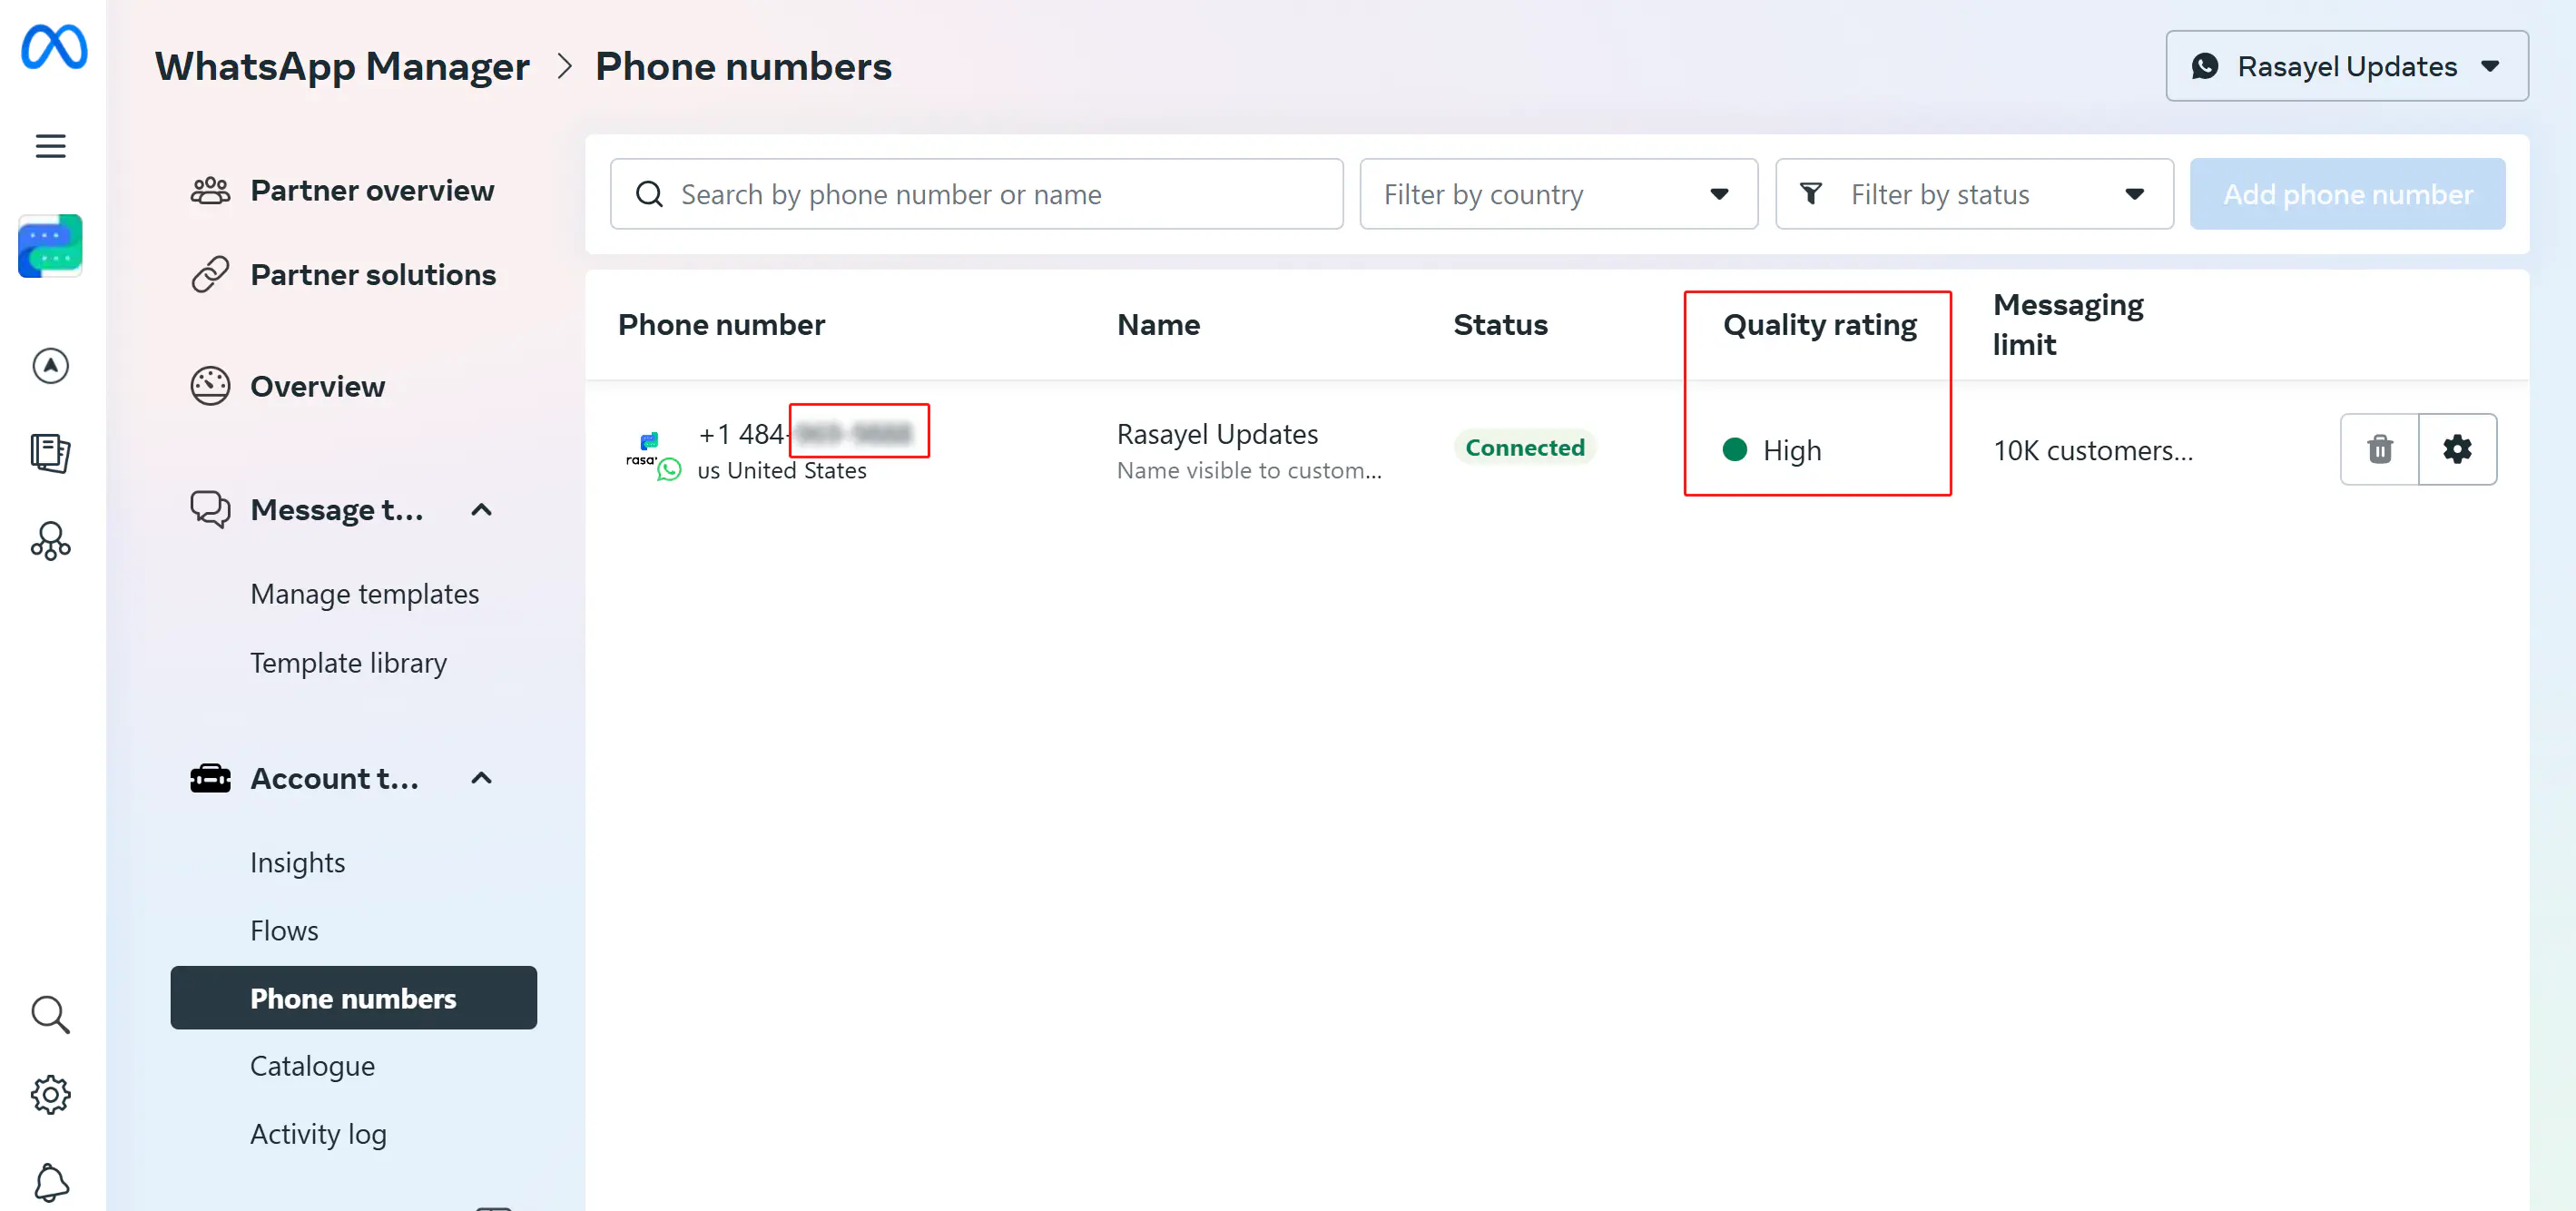Click the Meta logo icon

(x=54, y=48)
